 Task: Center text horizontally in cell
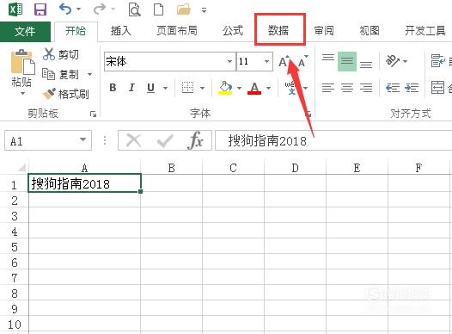347,88
